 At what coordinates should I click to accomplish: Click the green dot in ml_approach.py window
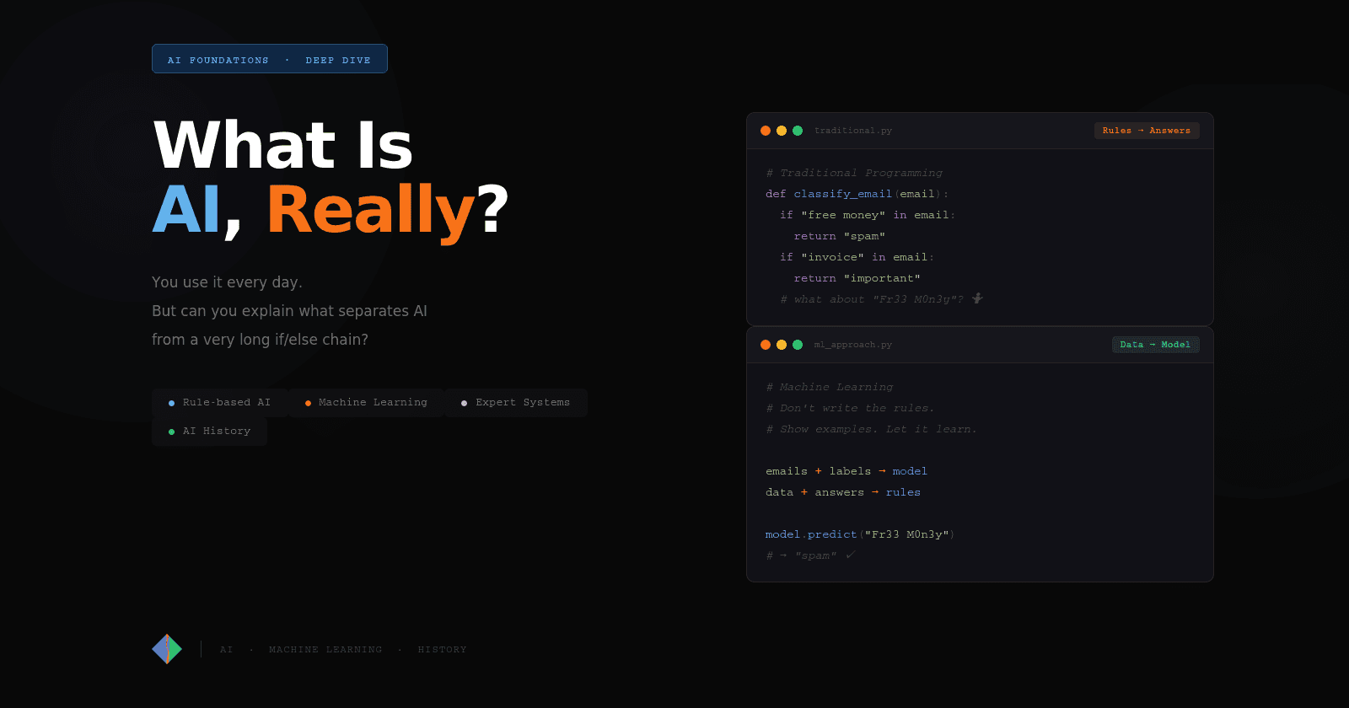pyautogui.click(x=798, y=345)
